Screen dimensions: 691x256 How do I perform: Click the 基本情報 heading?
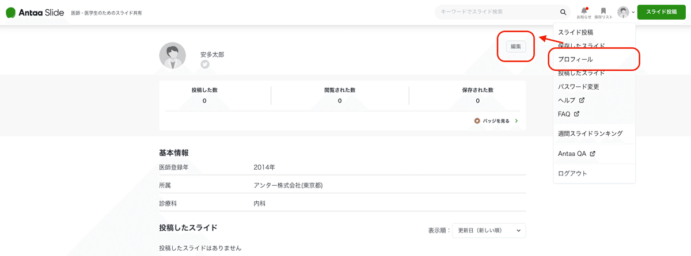[x=174, y=153]
